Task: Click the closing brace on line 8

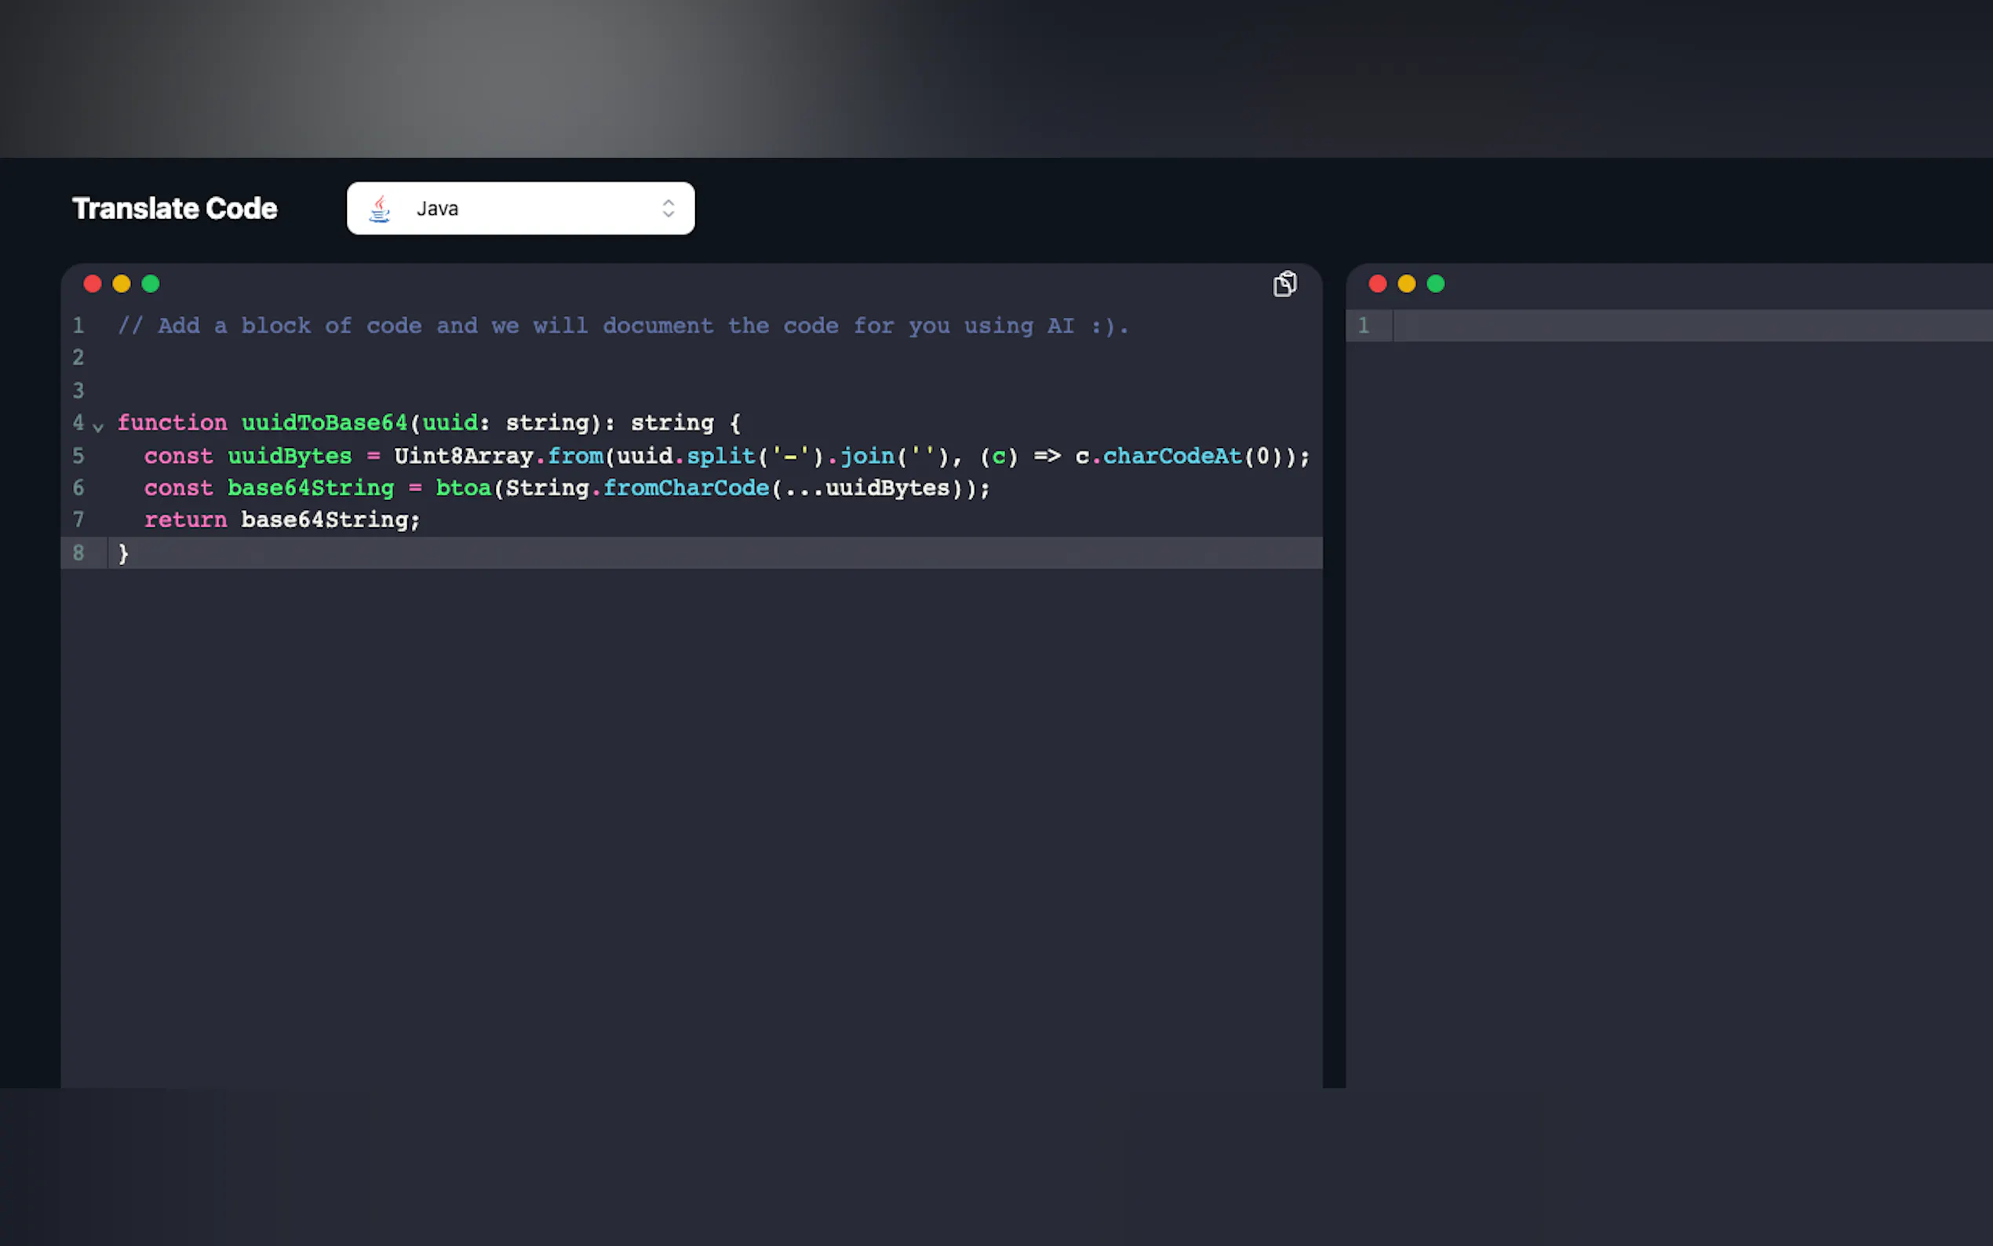Action: [124, 553]
